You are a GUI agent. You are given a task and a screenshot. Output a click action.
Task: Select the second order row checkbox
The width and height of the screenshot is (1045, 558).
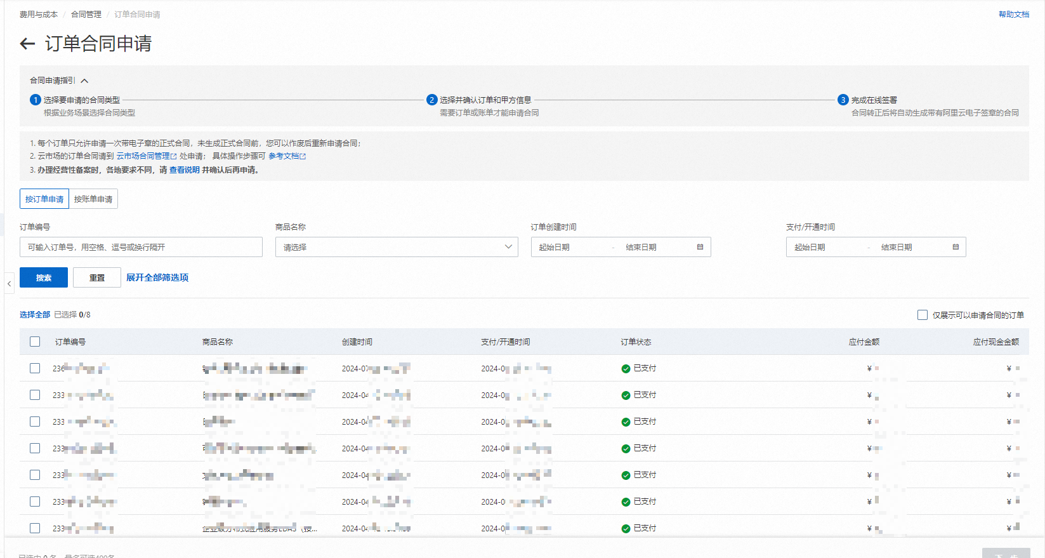click(x=35, y=395)
